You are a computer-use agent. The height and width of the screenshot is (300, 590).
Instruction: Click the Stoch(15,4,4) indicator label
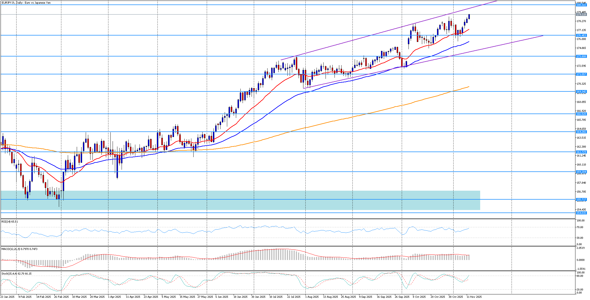click(17, 273)
